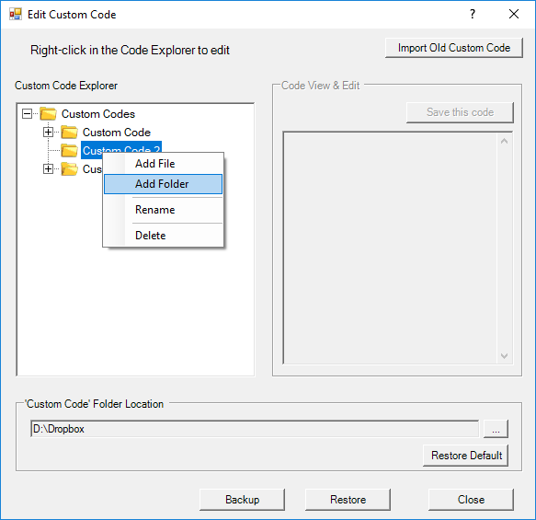Click the folder icon beside Custom Code 2

click(69, 150)
